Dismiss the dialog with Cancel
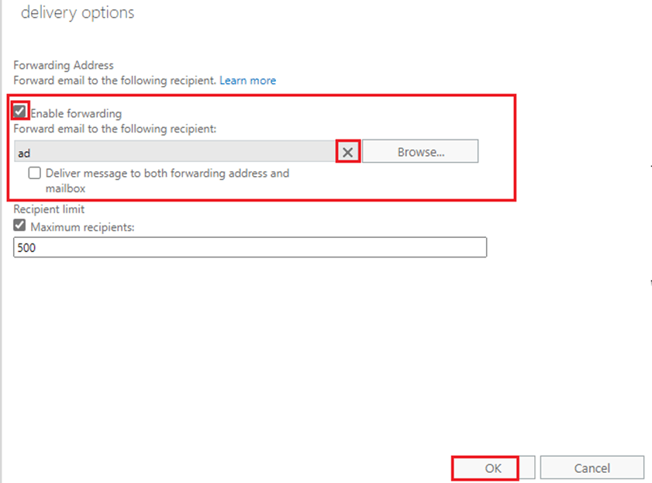 pos(592,468)
